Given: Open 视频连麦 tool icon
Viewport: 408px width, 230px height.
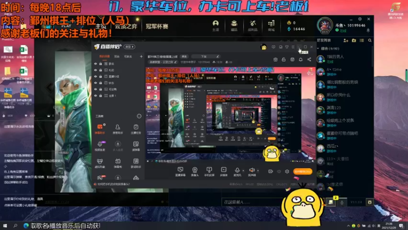Looking at the screenshot, I should tap(99, 146).
